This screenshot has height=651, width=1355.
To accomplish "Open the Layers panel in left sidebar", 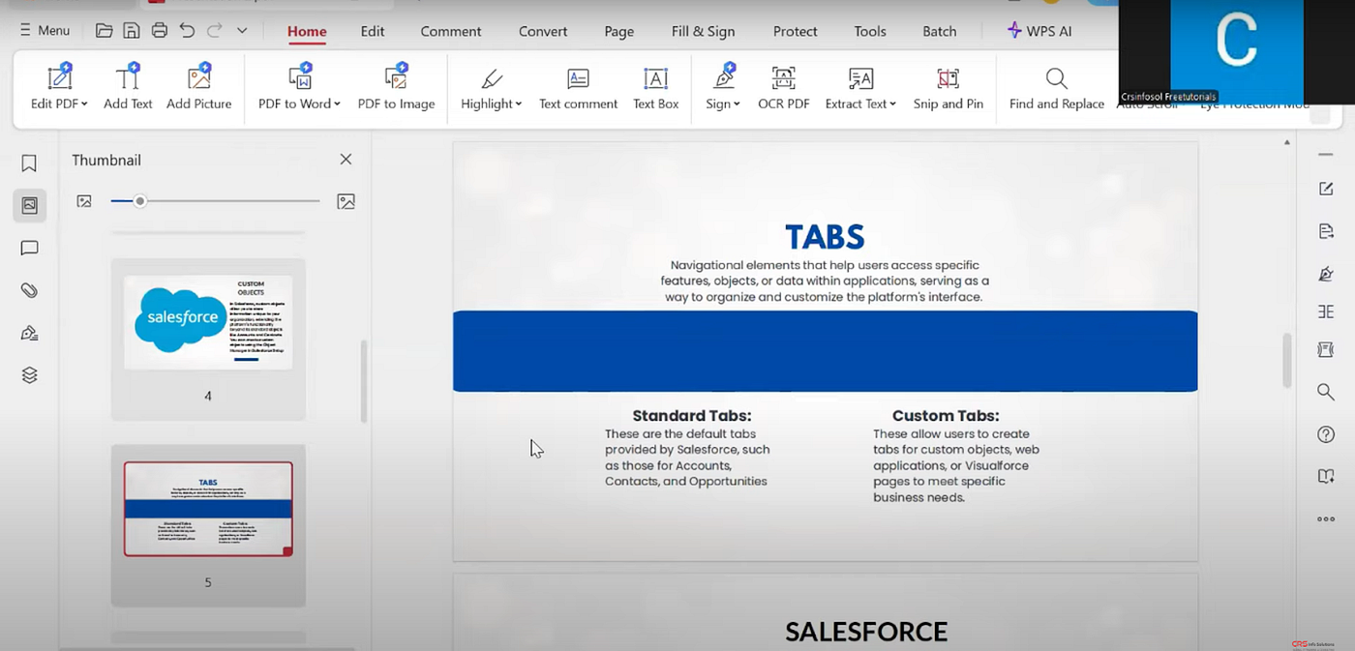I will [29, 375].
